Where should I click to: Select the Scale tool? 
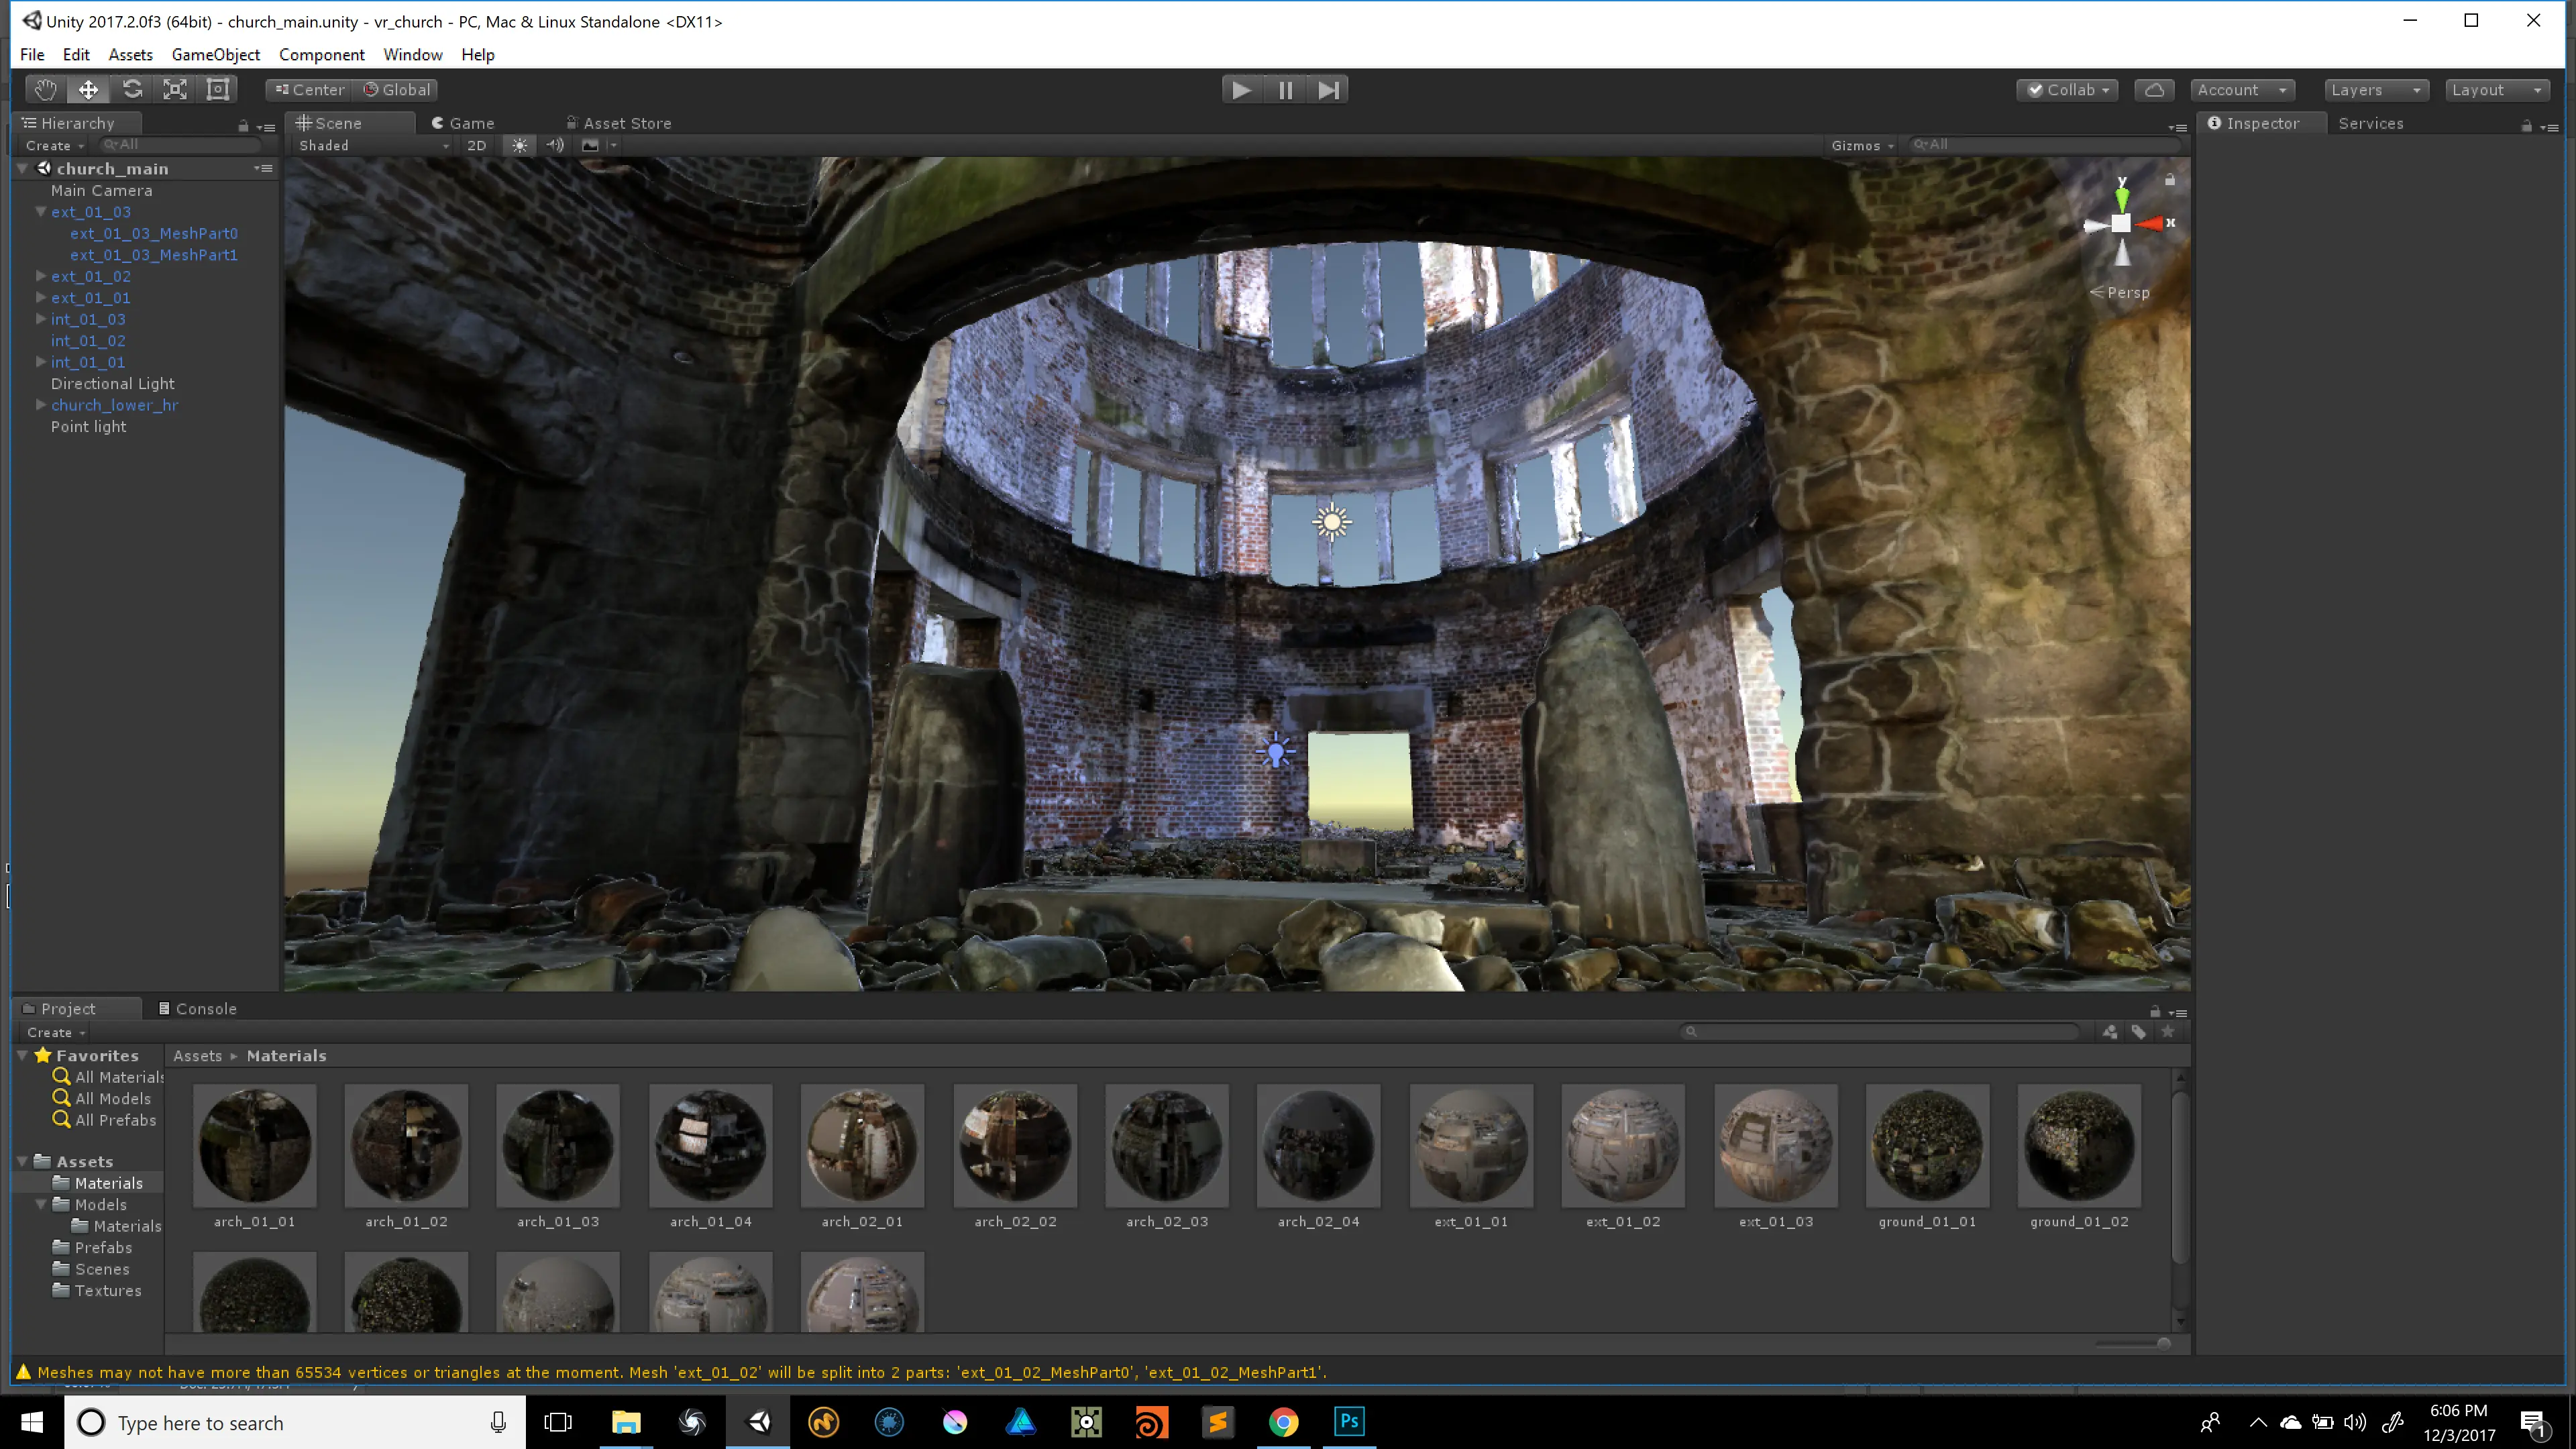(175, 90)
